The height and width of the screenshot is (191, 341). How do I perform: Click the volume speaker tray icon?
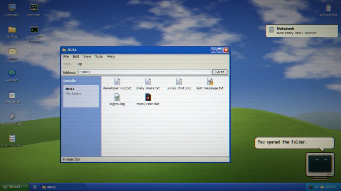[x=316, y=187]
